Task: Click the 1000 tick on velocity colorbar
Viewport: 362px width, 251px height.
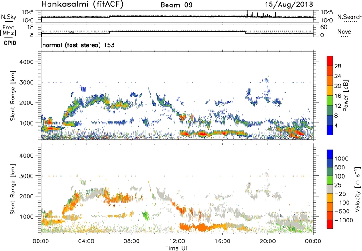Action: [x=342, y=159]
